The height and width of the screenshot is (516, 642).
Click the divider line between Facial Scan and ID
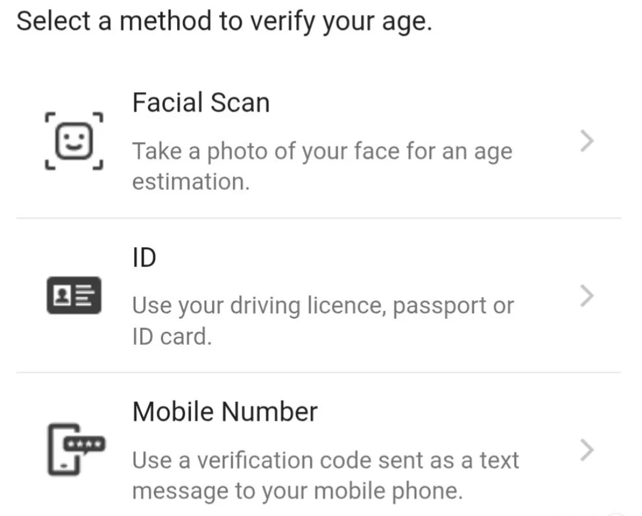(319, 218)
